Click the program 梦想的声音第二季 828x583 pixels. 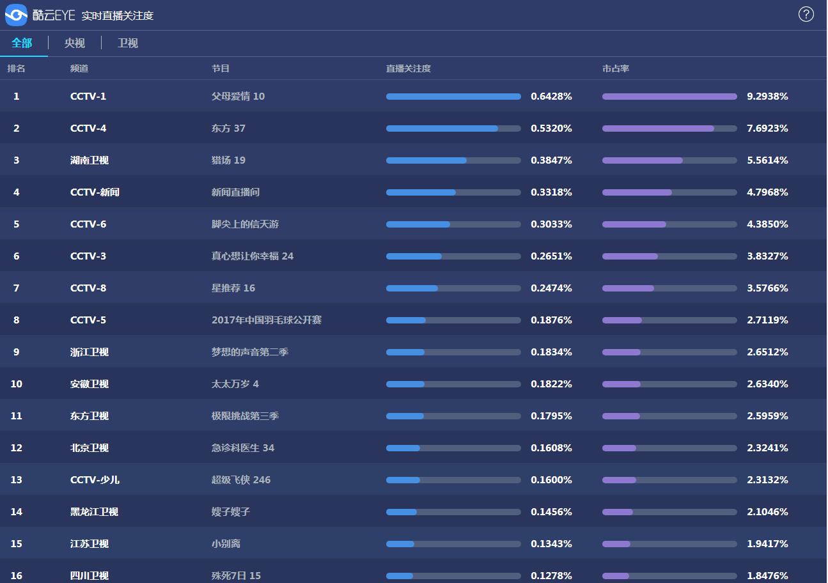(250, 352)
